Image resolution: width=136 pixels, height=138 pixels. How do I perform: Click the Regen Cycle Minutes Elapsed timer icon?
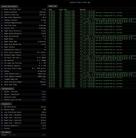(2, 31)
